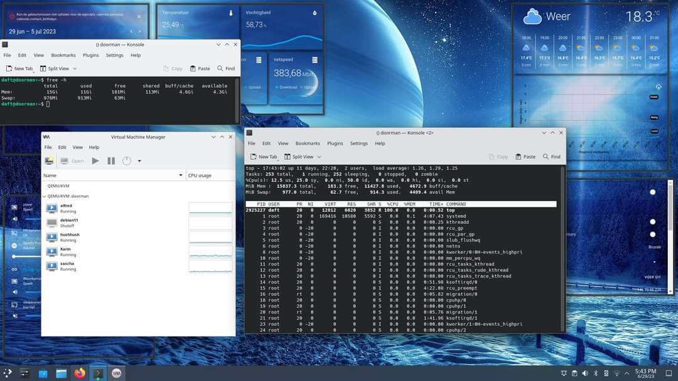678x381 pixels.
Task: Click the Weer weather cloud icon
Action: (x=532, y=17)
